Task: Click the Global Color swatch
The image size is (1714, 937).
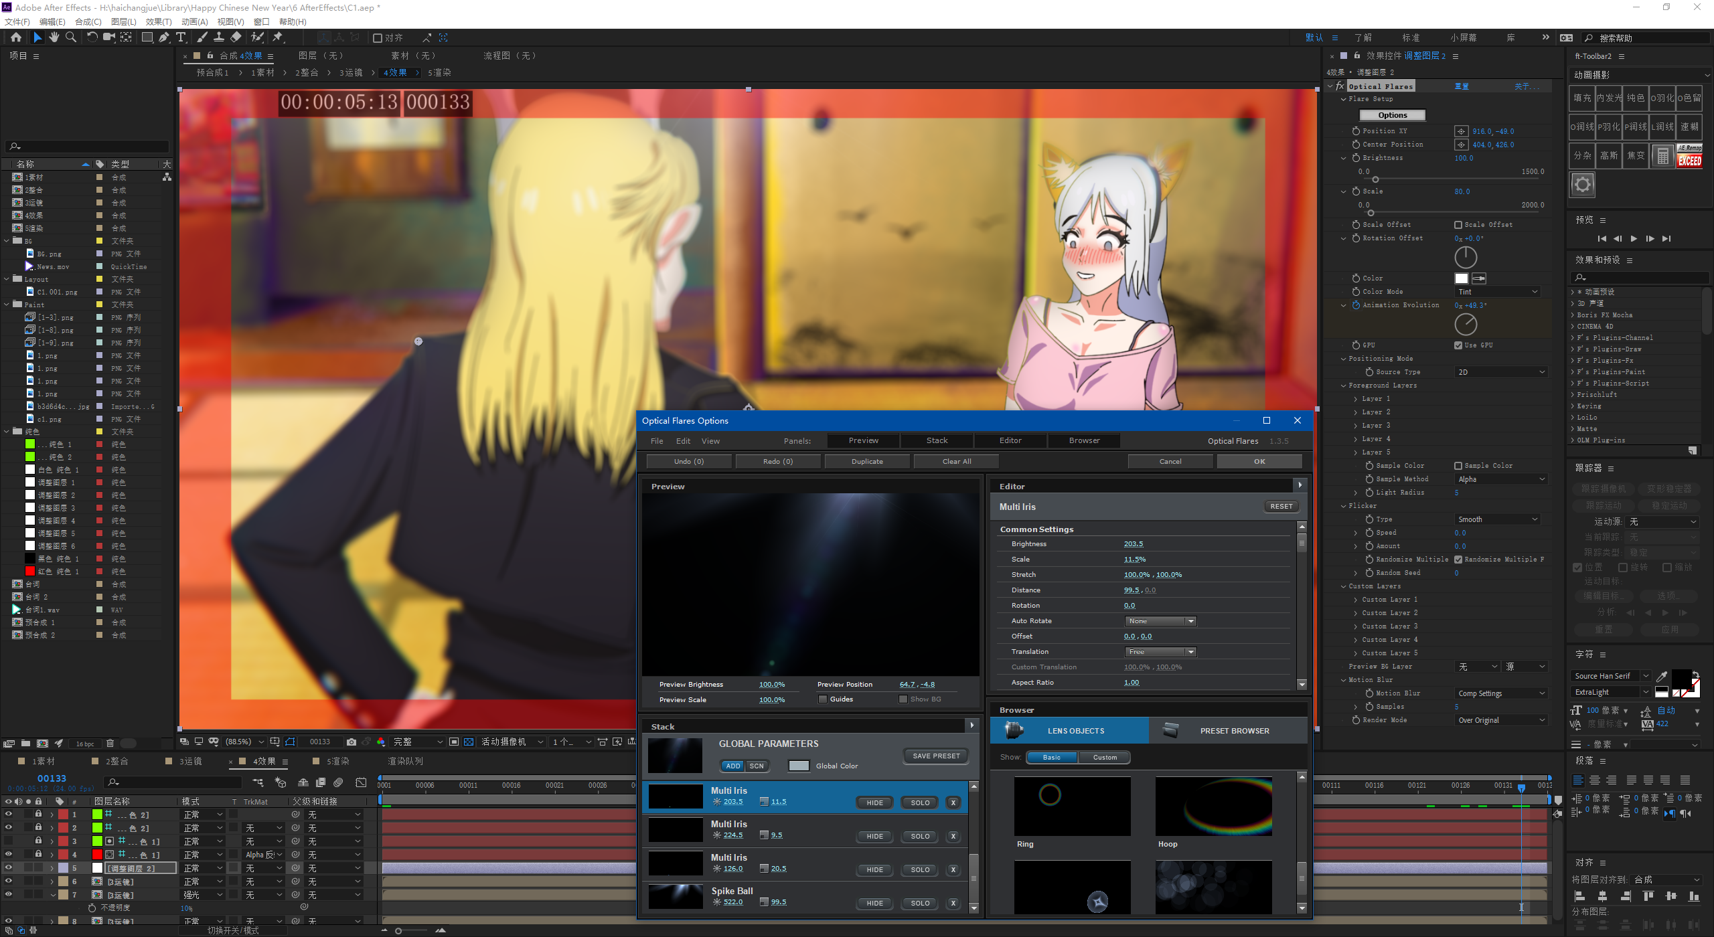Action: (799, 766)
